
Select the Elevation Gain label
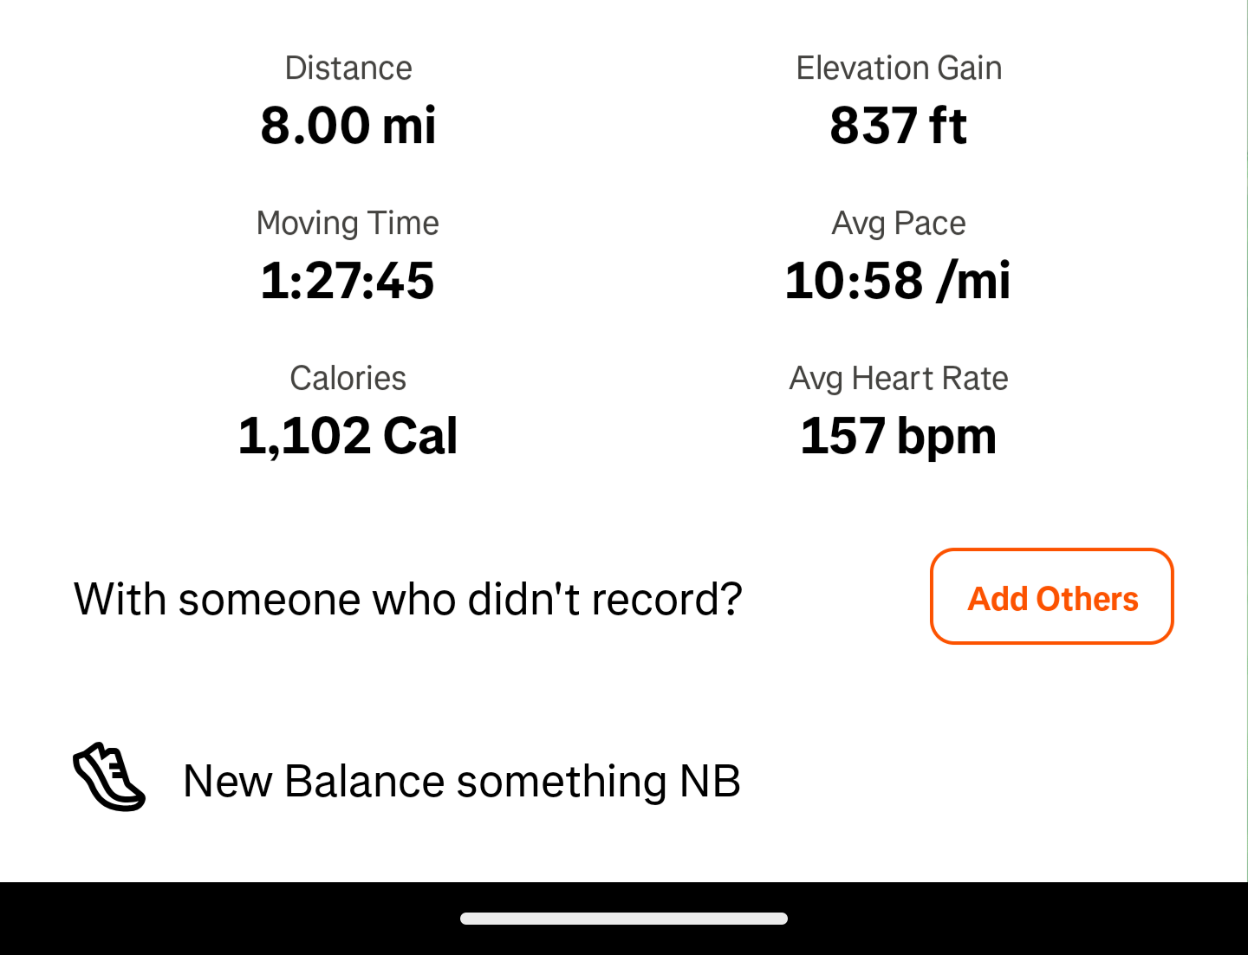899,68
